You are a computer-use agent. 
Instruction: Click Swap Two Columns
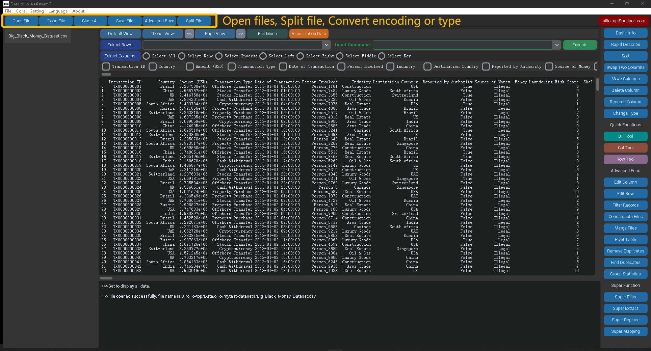pyautogui.click(x=625, y=67)
